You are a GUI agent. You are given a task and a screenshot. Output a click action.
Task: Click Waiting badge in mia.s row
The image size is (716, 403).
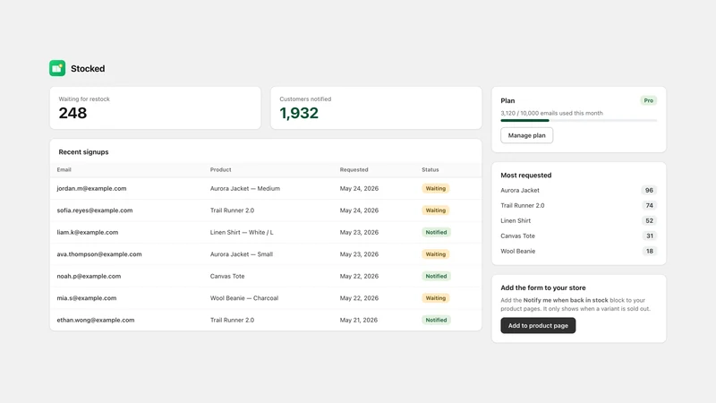point(436,298)
